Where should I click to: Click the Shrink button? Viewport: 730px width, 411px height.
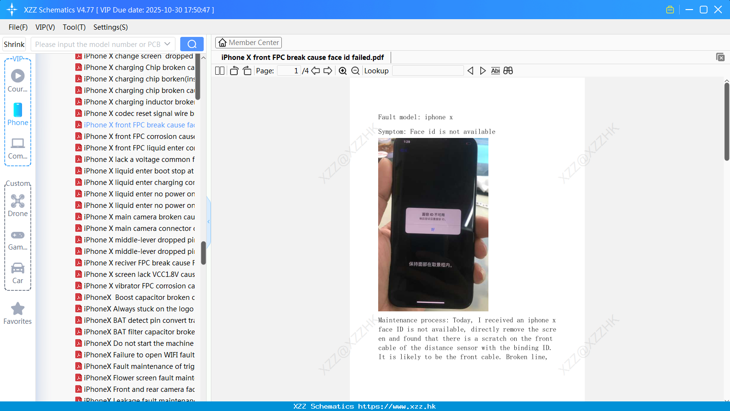point(14,44)
